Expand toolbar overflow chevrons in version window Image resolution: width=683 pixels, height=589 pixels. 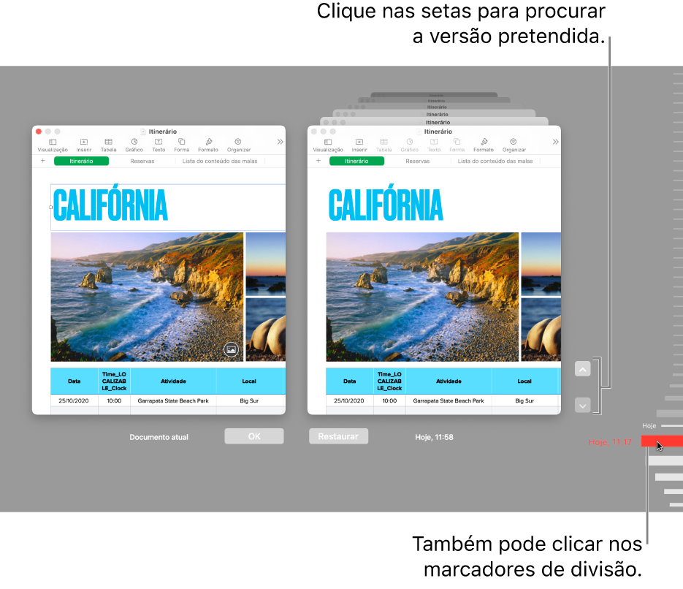tap(555, 142)
